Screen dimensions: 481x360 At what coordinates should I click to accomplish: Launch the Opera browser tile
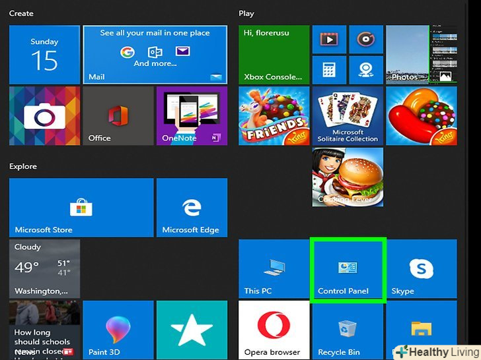point(274,330)
